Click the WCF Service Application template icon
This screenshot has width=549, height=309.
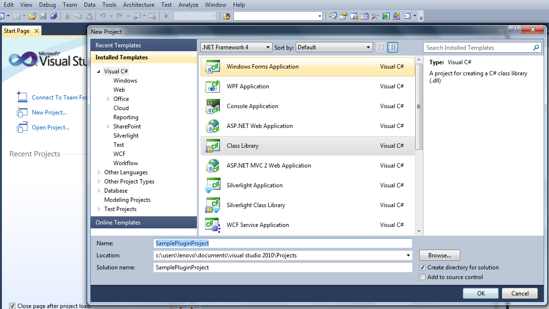(x=213, y=225)
